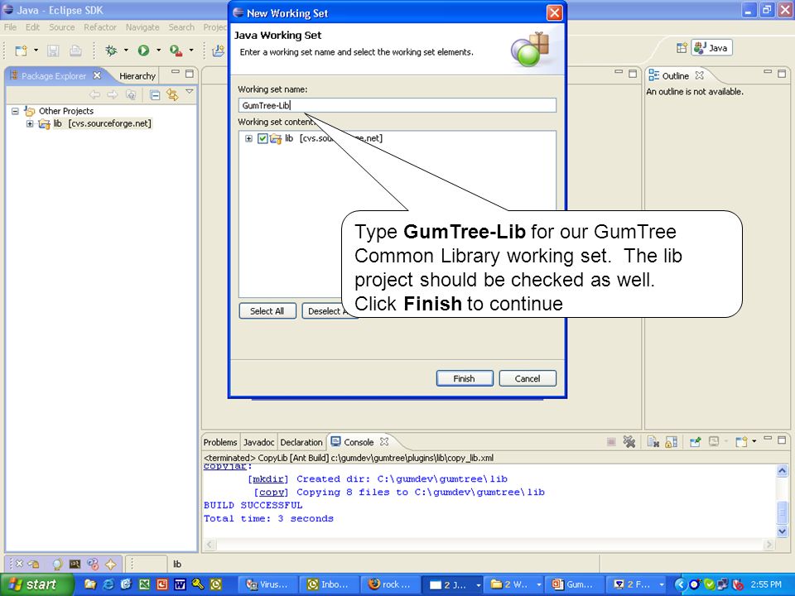Click the Working set name input field
Image resolution: width=795 pixels, height=596 pixels.
tap(397, 105)
